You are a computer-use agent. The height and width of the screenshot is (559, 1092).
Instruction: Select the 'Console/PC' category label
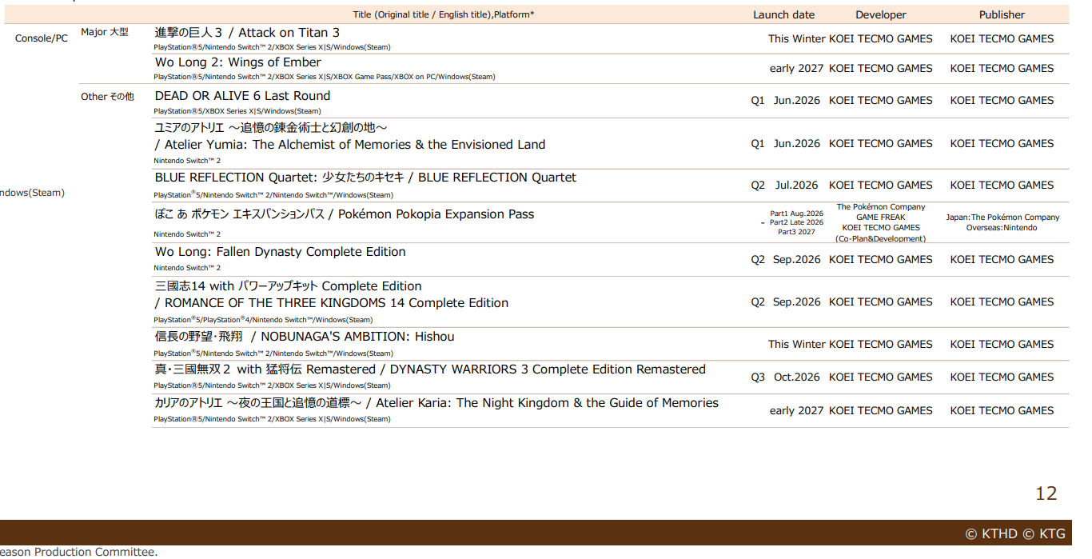[x=42, y=38]
